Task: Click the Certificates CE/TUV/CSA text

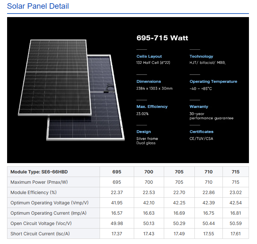Action: click(x=201, y=139)
